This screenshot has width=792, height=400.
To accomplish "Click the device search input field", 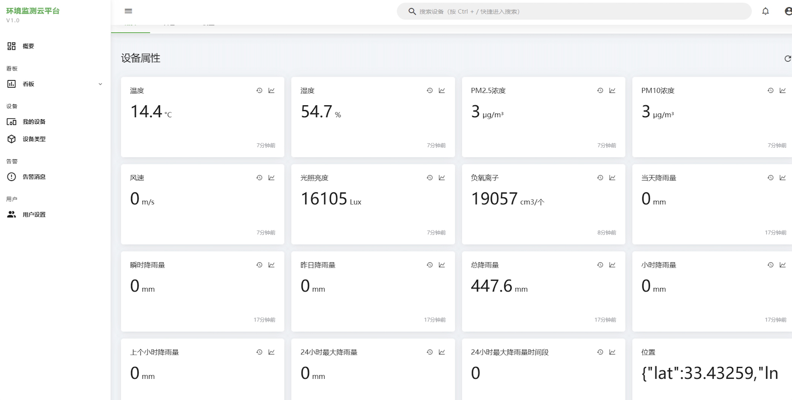I will (x=574, y=11).
